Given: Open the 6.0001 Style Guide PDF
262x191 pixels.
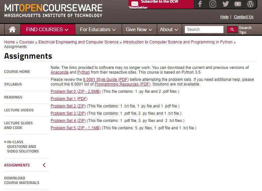Looking at the screenshot, I should [106, 80].
